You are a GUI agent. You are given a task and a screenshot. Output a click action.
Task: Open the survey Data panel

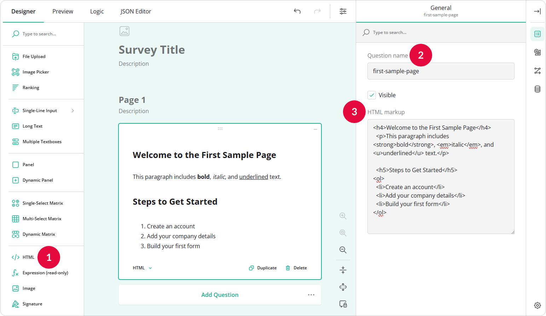click(x=537, y=89)
